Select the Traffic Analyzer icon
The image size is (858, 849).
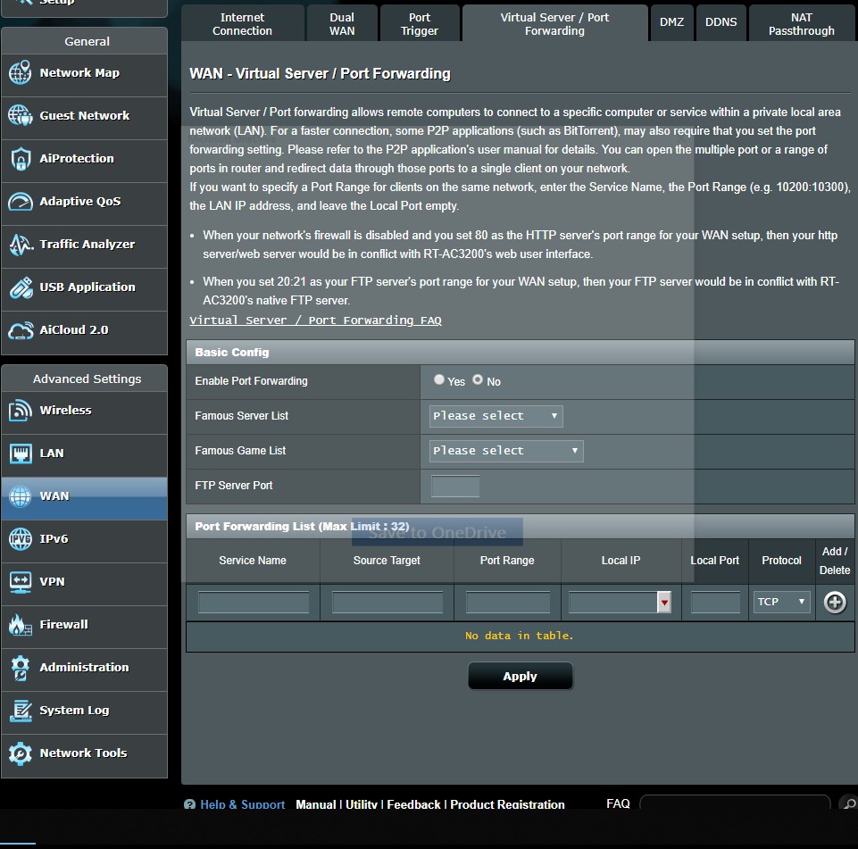20,245
